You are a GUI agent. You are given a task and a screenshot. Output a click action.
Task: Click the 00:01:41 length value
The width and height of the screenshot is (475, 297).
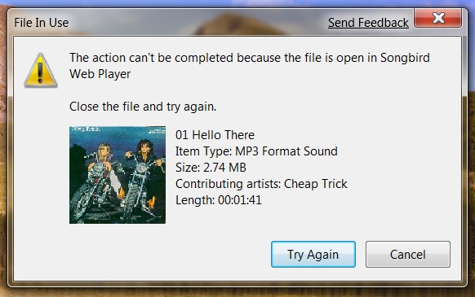[x=240, y=200]
